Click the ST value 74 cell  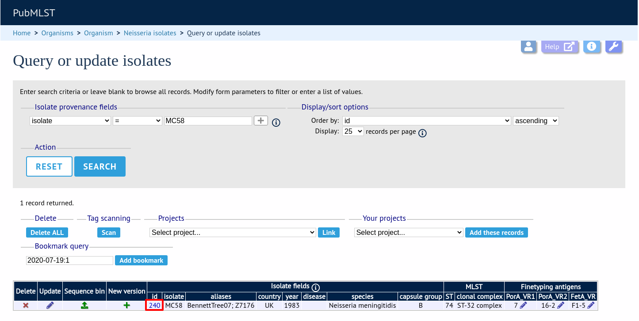pos(449,305)
